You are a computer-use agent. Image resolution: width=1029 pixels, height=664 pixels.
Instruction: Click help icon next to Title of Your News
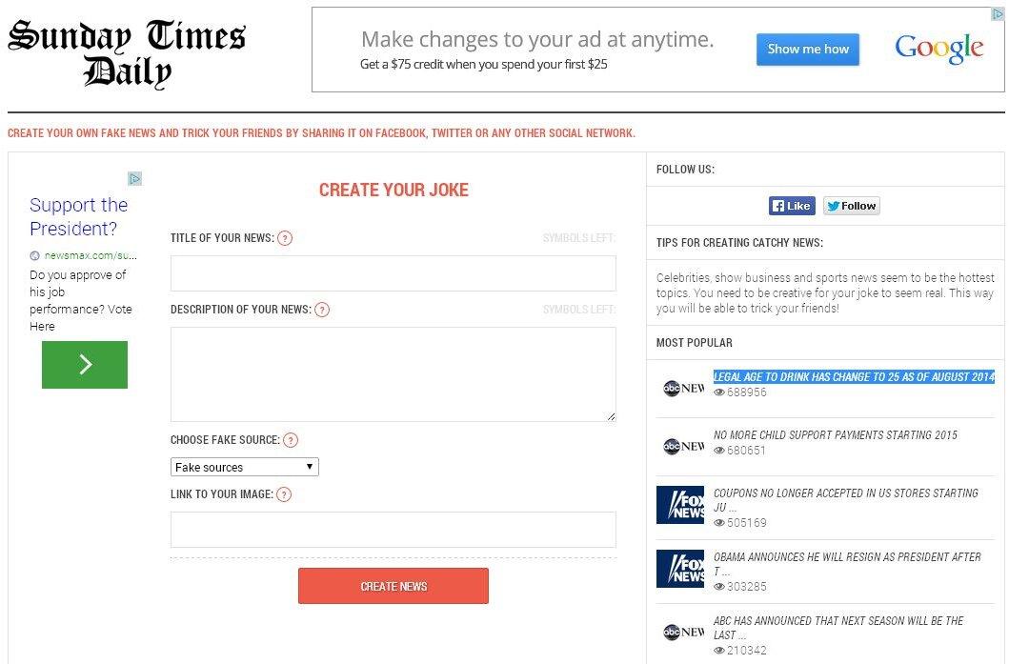coord(285,238)
